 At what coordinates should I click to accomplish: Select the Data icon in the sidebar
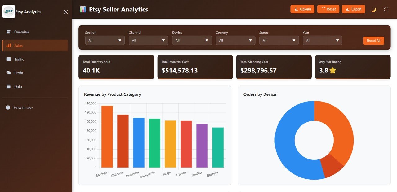tap(8, 87)
